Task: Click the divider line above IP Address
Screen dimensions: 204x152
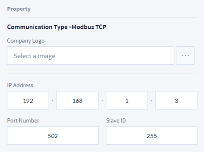Action: [102, 74]
